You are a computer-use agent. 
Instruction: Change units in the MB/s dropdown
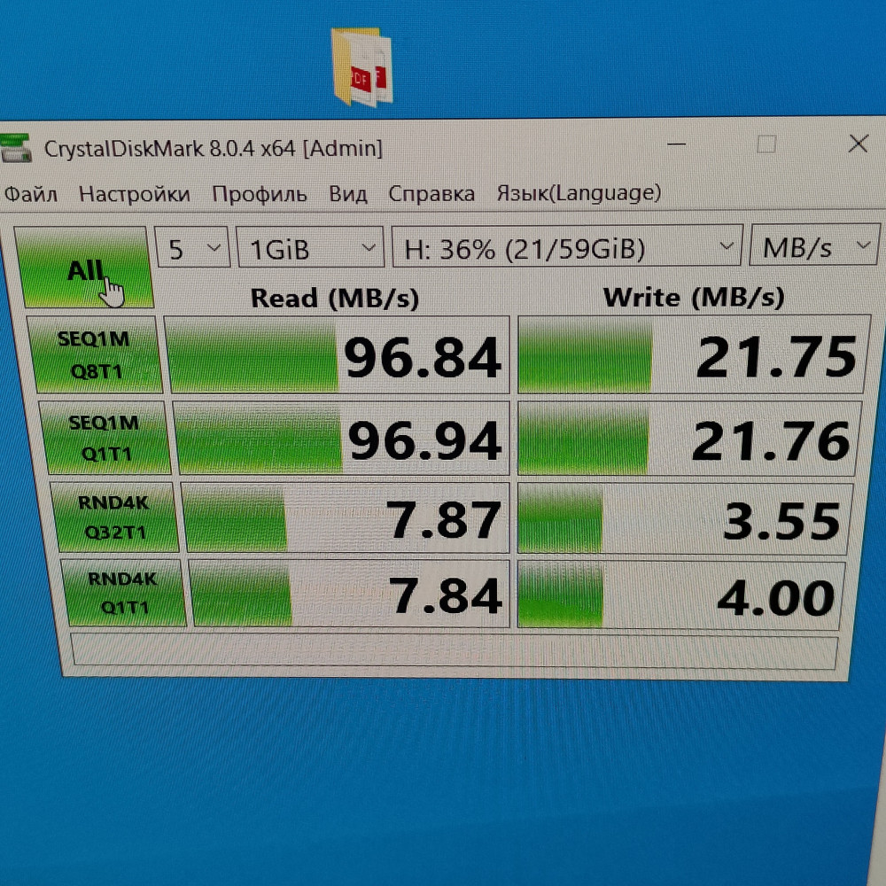[813, 246]
